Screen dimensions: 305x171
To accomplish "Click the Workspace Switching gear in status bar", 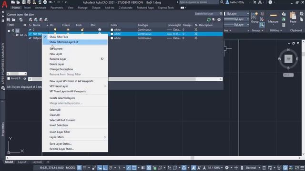I will coord(227,168).
